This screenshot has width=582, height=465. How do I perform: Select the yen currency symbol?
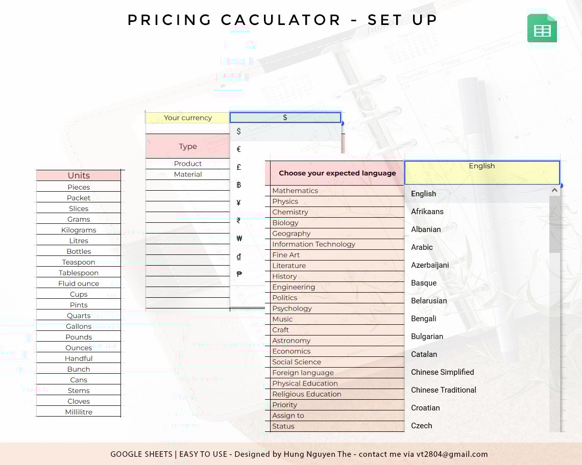tap(238, 203)
